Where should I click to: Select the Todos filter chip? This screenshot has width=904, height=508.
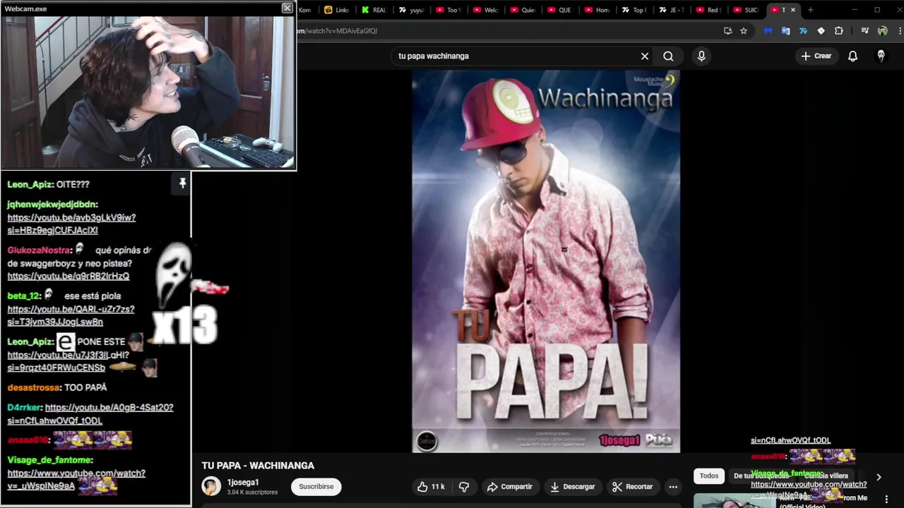pos(708,476)
